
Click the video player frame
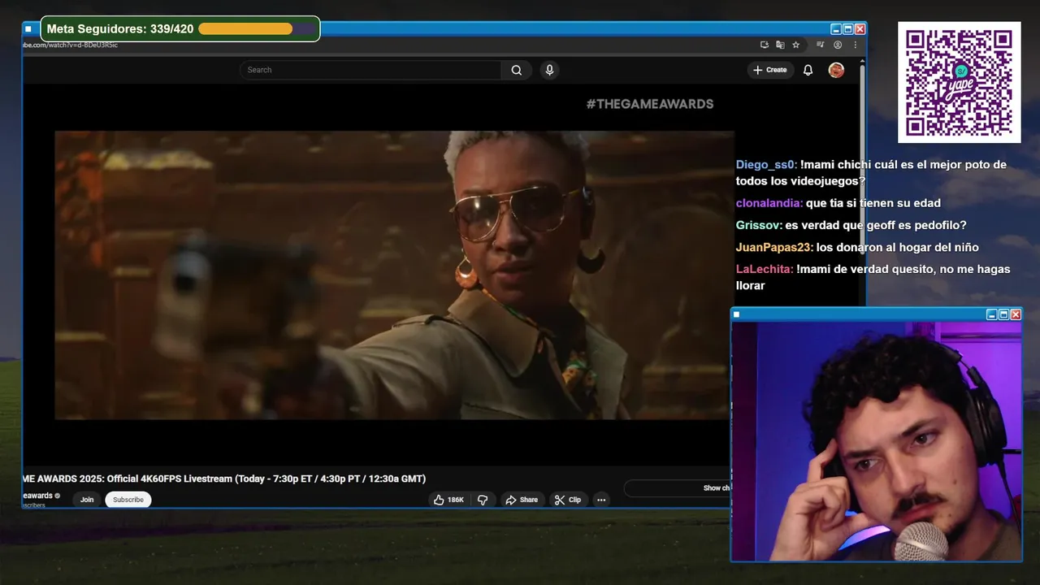pos(394,275)
